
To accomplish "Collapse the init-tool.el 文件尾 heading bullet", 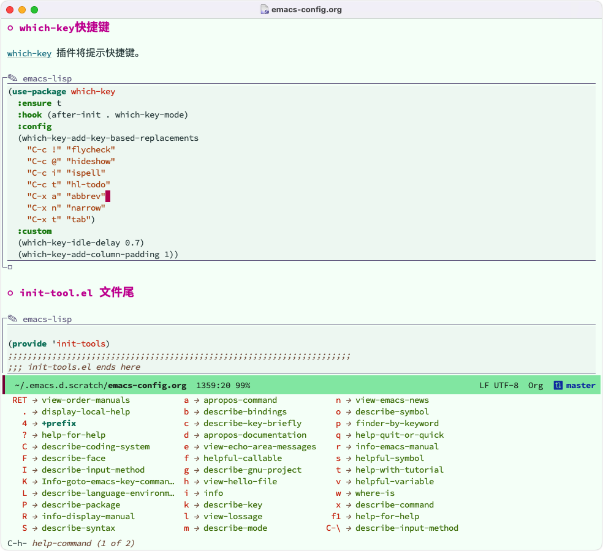I will tap(10, 293).
